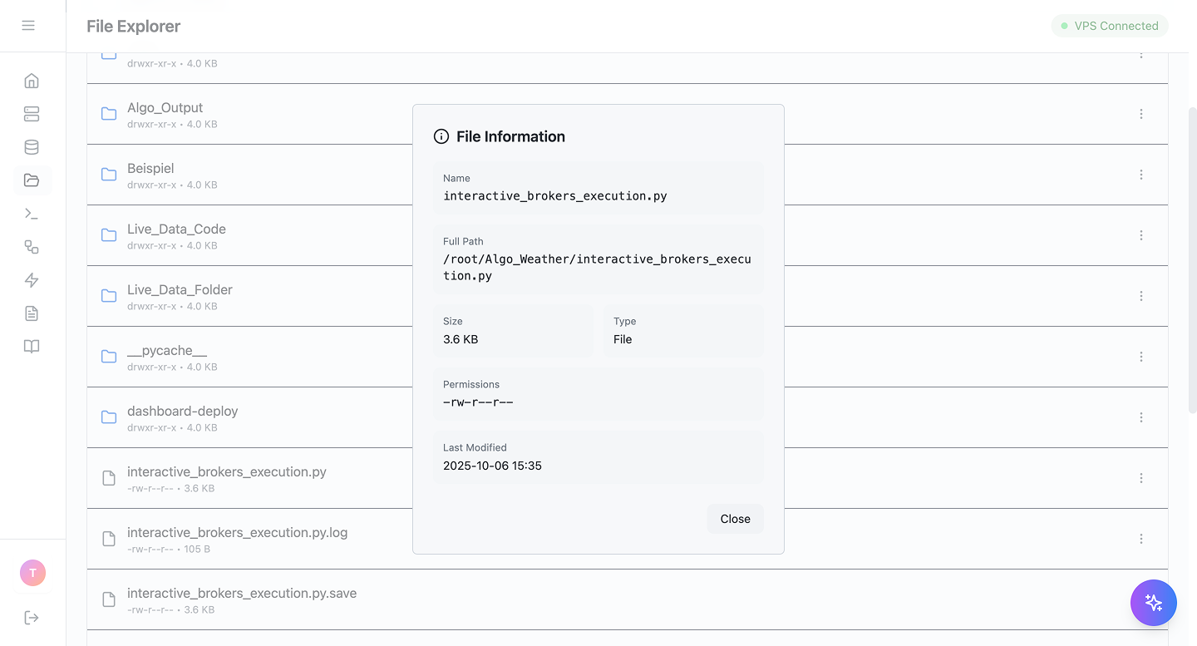
Task: Open the hamburger navigation menu
Action: 29,26
